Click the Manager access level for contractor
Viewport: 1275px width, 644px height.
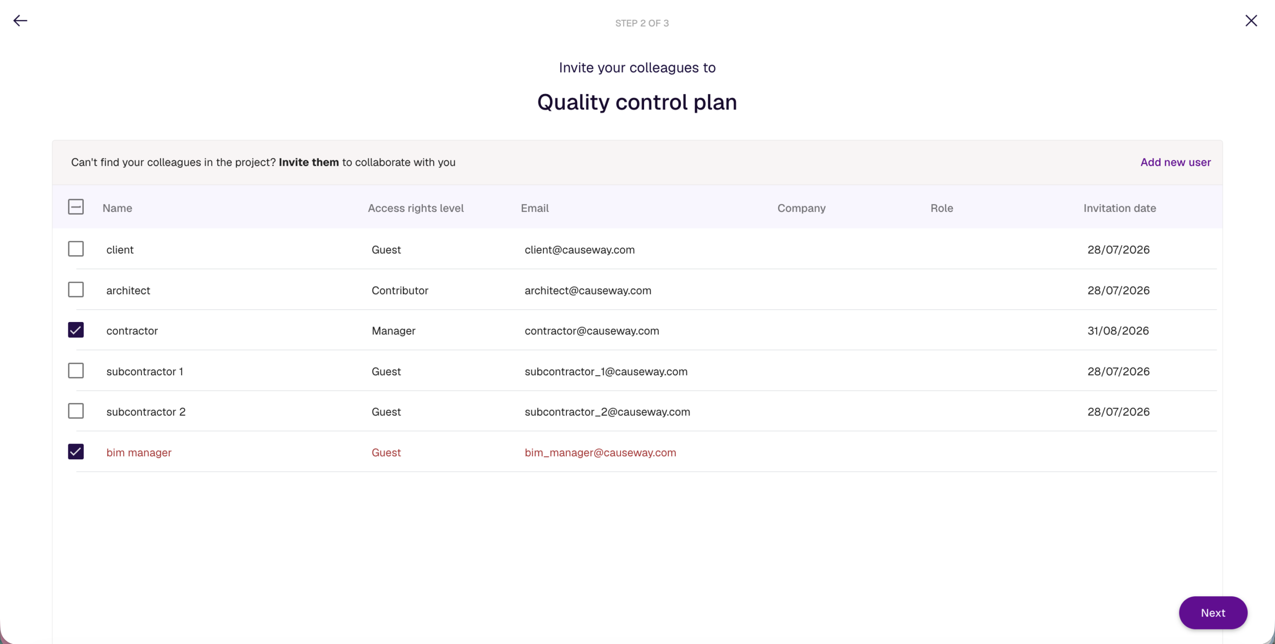point(393,331)
